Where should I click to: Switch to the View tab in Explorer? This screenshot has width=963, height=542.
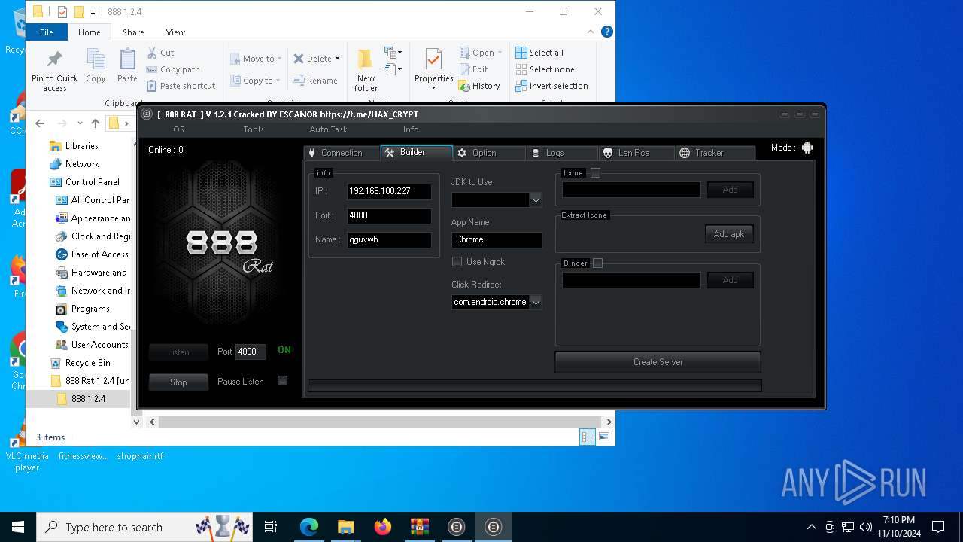[175, 32]
